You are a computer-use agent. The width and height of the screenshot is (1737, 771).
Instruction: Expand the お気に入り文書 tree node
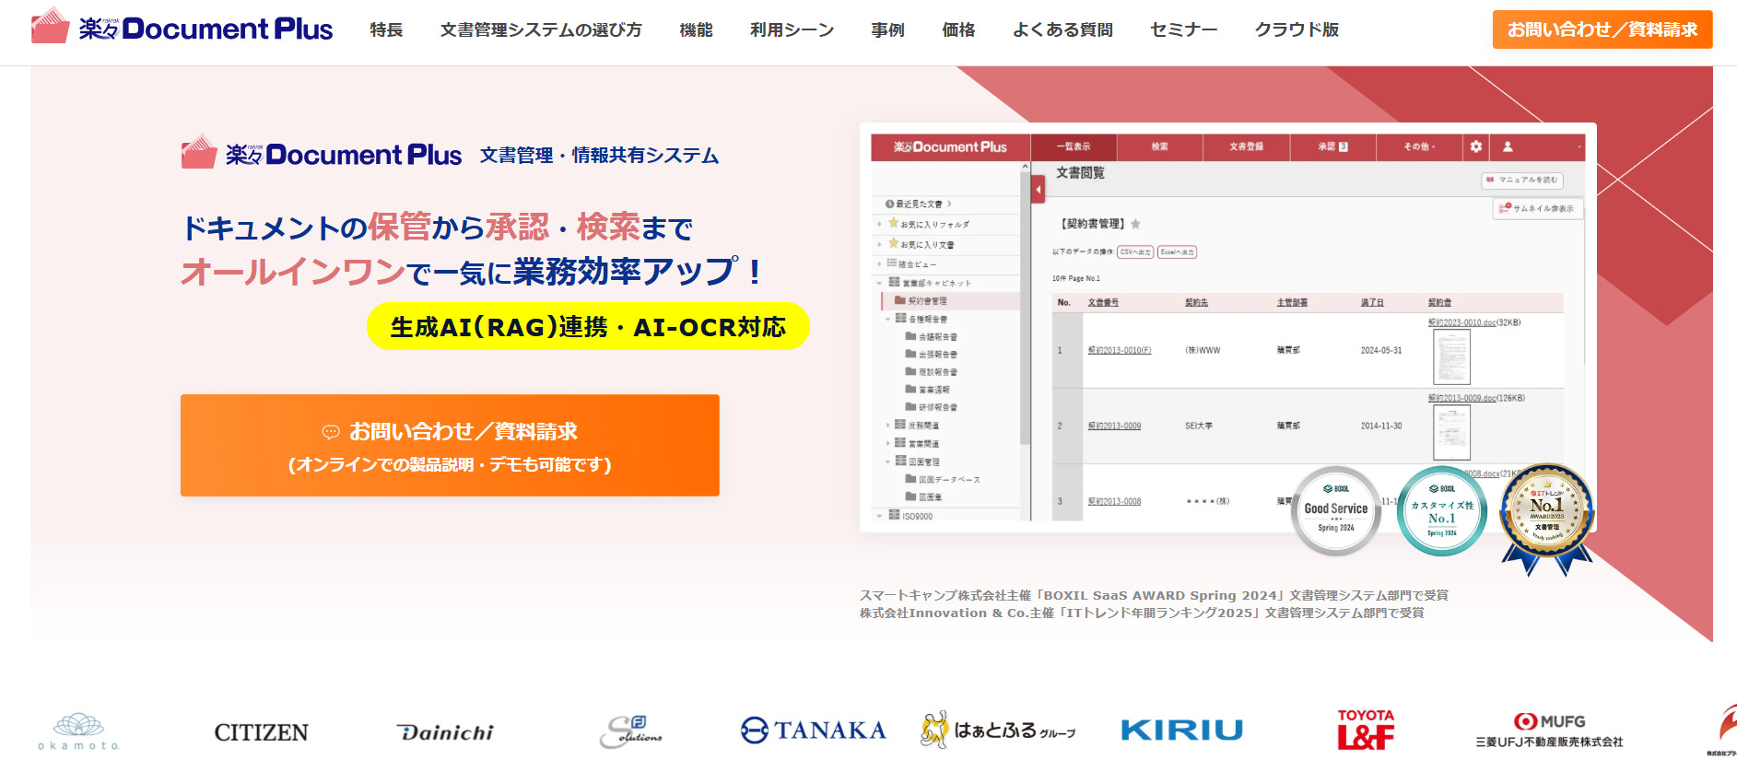click(880, 244)
